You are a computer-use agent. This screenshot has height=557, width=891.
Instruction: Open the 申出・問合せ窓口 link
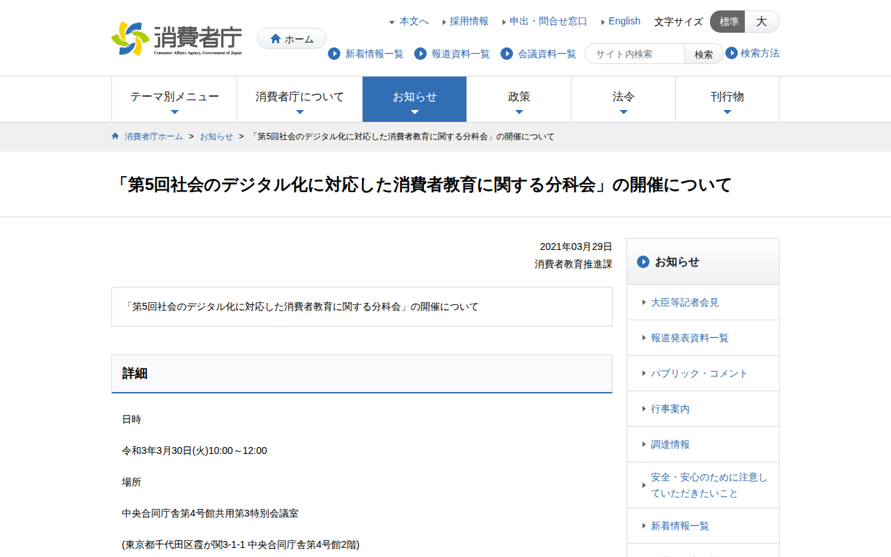pyautogui.click(x=549, y=22)
